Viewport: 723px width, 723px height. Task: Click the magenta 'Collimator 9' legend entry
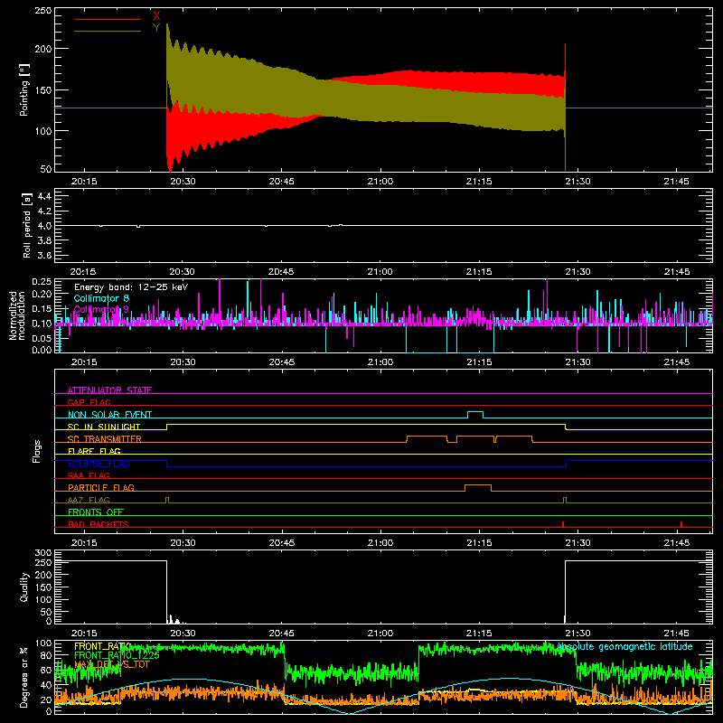[x=101, y=309]
